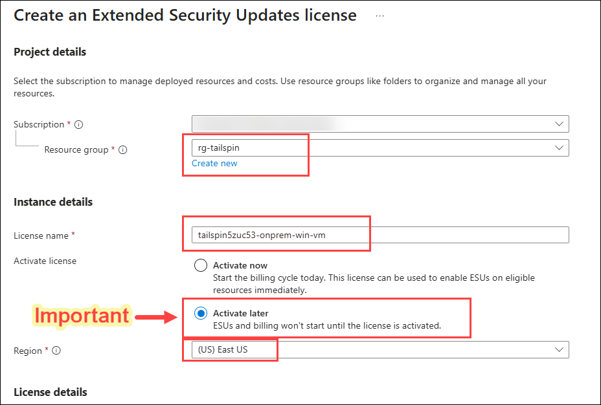601x405 pixels.
Task: Click the selected radio indicator beside Activate later
Action: pos(201,313)
